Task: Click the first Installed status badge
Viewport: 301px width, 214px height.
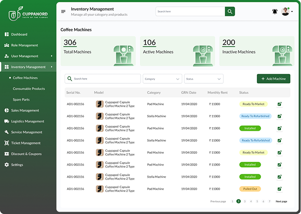Action: point(250,128)
